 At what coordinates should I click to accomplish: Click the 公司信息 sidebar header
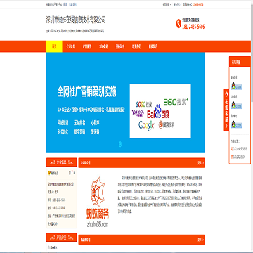click(61, 162)
